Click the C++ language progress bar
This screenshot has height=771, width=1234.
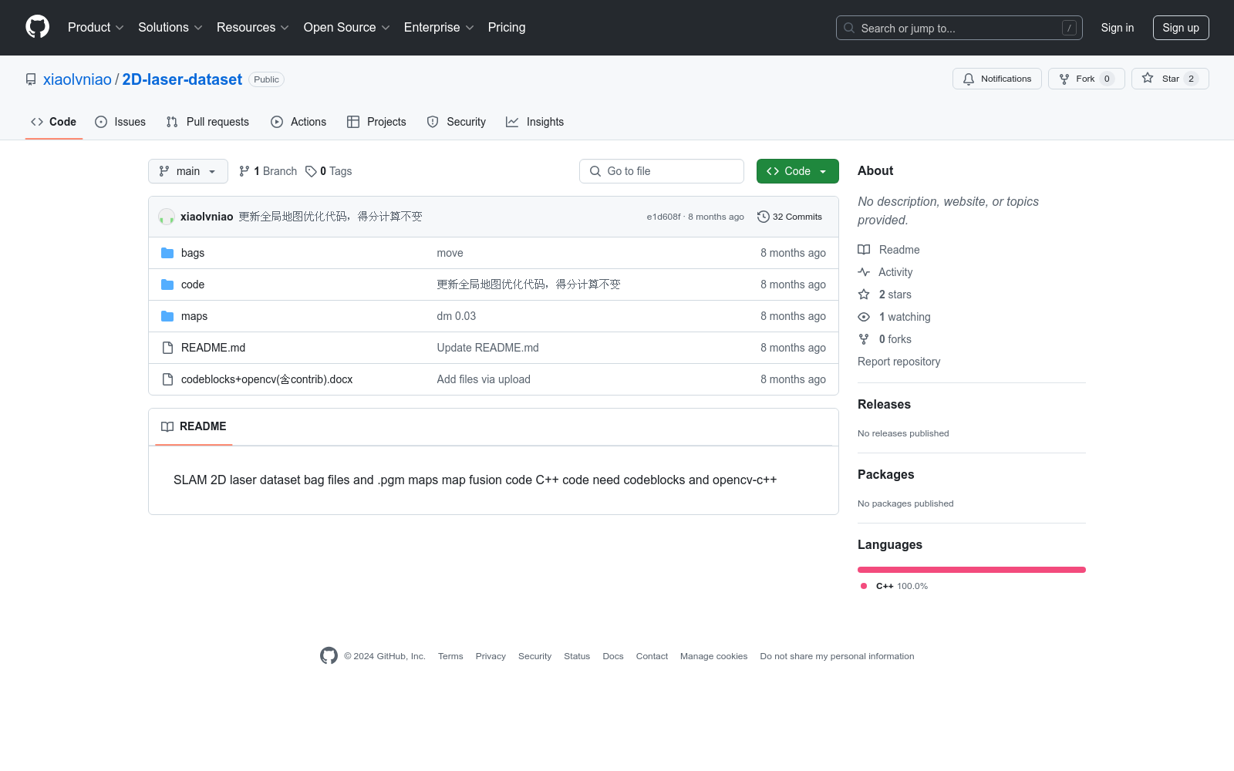click(x=972, y=570)
